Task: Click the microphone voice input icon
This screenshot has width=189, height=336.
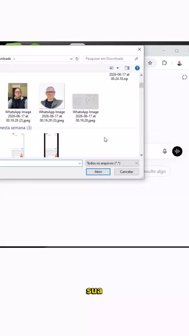Action: [x=165, y=151]
